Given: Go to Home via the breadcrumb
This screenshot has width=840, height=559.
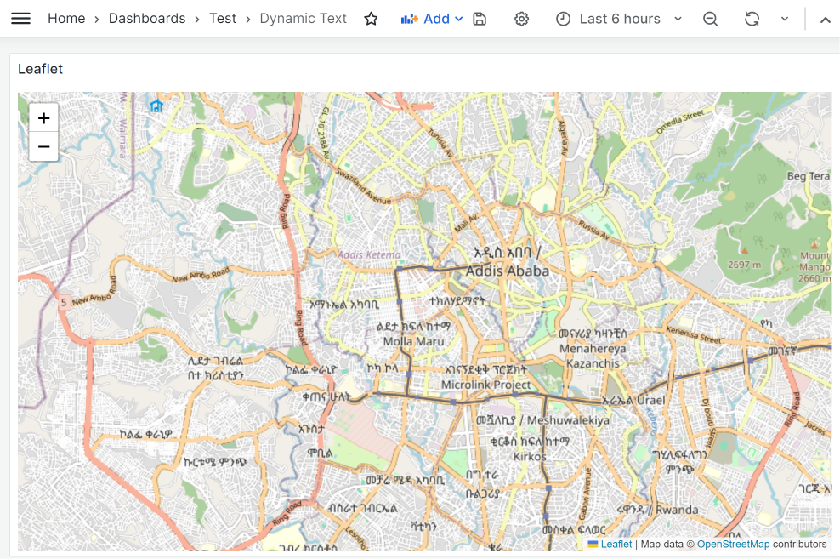Looking at the screenshot, I should 66,18.
